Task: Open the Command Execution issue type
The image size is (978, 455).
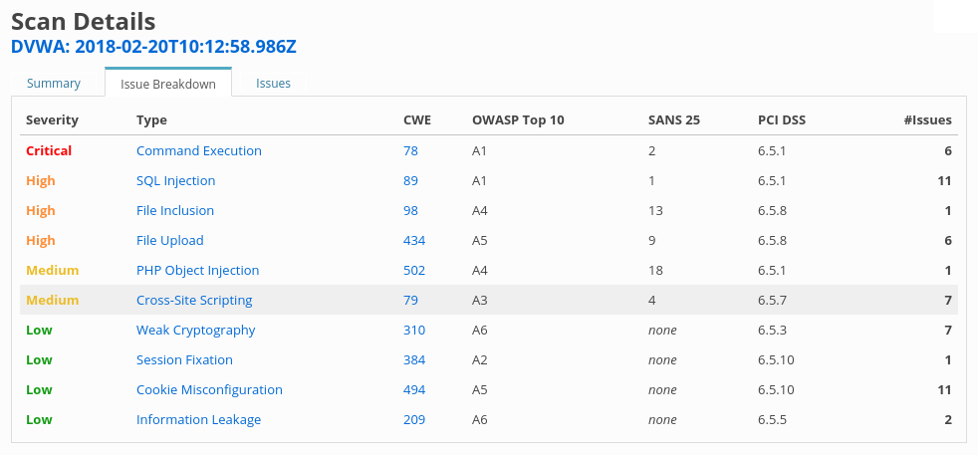Action: point(199,150)
